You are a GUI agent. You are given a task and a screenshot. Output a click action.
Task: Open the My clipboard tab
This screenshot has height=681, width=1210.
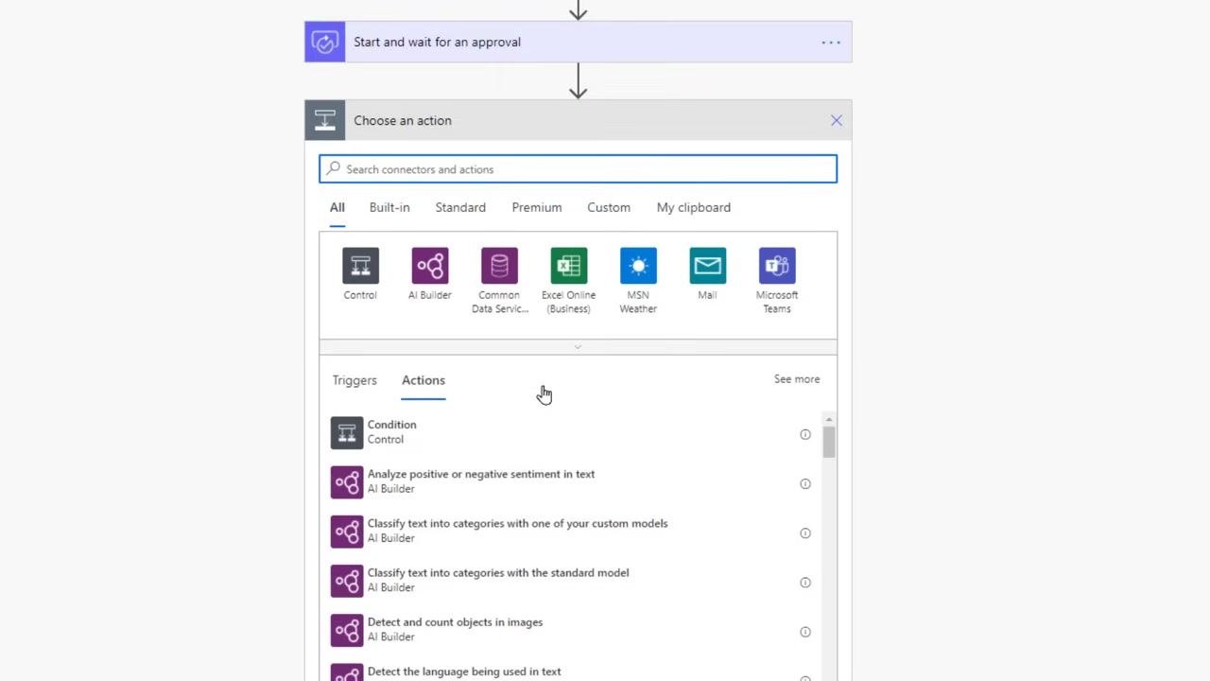click(694, 207)
